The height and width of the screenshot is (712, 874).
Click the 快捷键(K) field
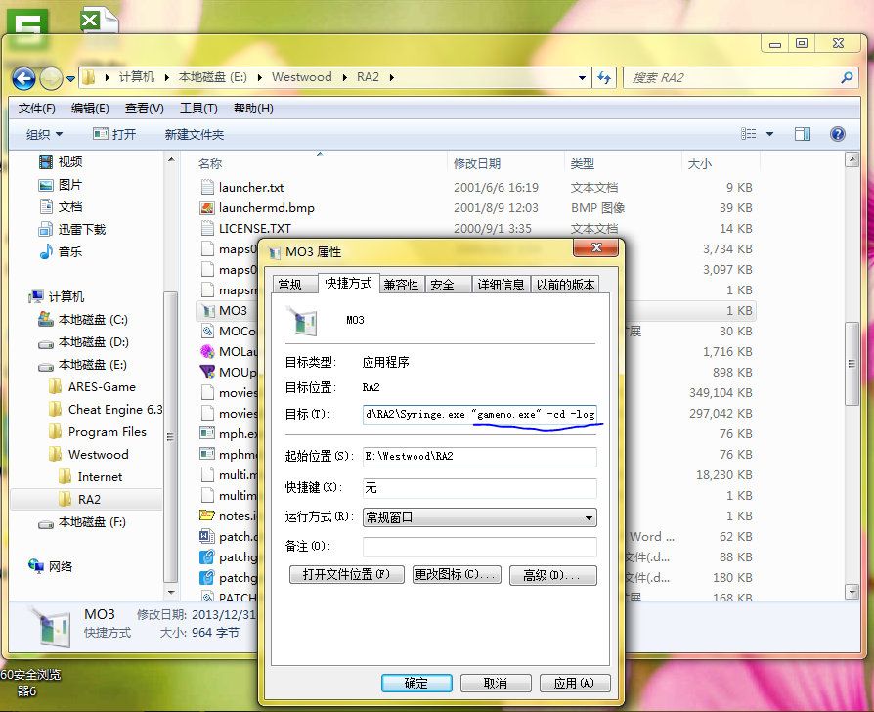pos(479,487)
